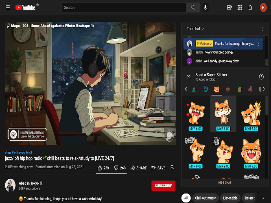This screenshot has width=271, height=203.
Task: Click the SHARE button
Action: pos(139,168)
